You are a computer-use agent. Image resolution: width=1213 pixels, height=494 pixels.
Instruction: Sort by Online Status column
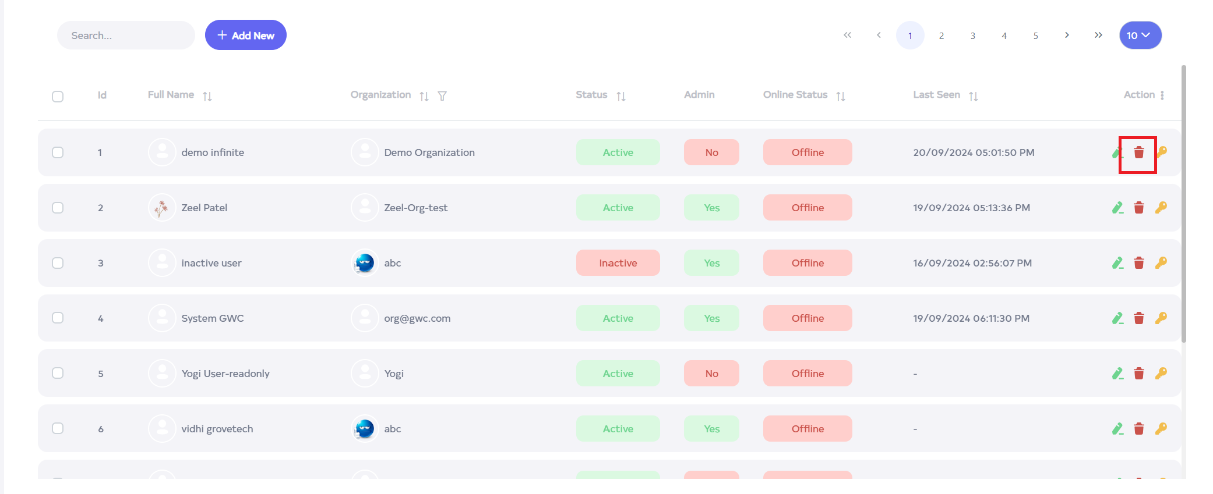(x=840, y=96)
